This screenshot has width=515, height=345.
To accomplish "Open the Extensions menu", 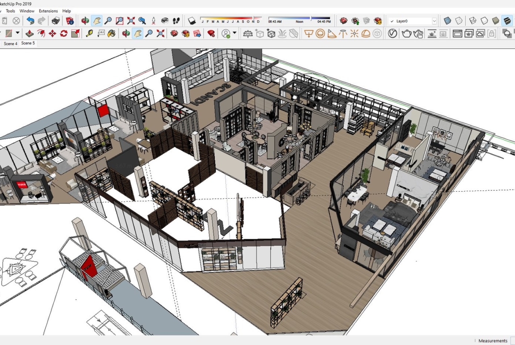I will click(x=48, y=11).
